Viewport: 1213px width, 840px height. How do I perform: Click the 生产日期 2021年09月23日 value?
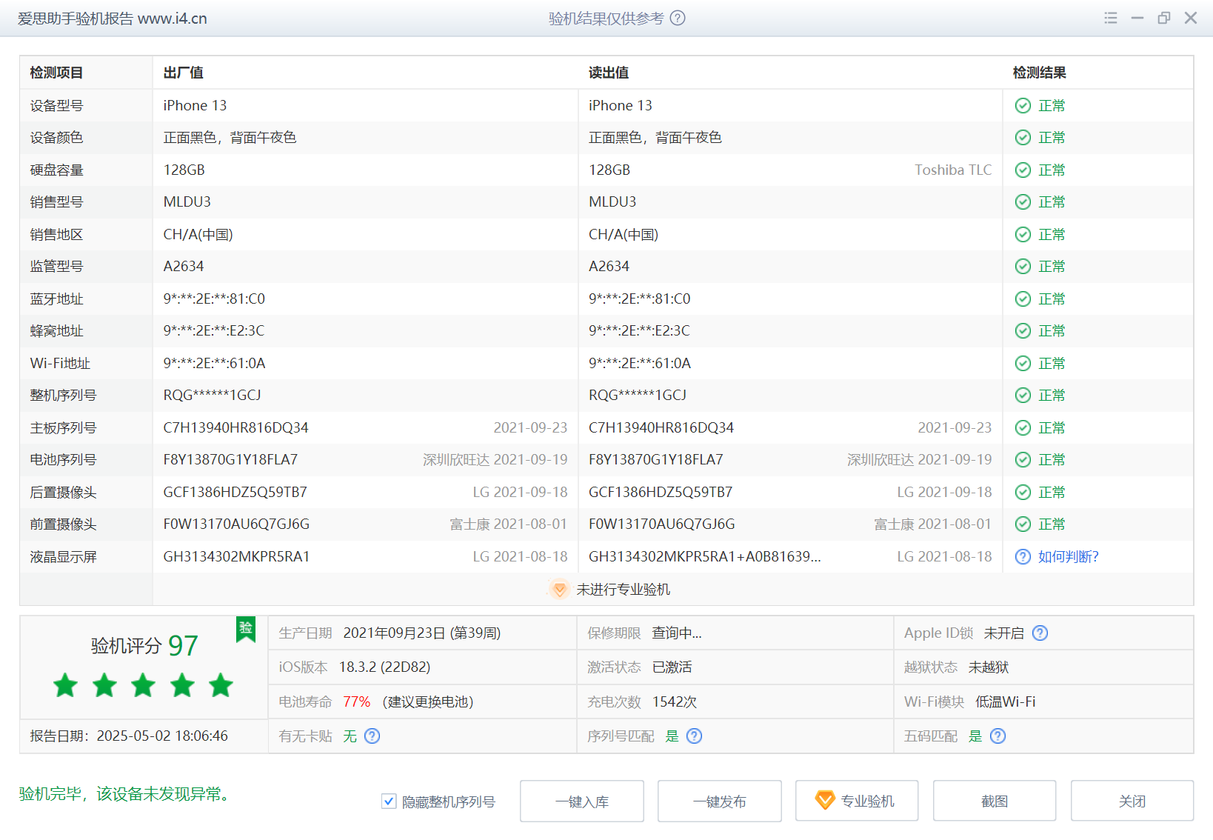[x=422, y=633]
